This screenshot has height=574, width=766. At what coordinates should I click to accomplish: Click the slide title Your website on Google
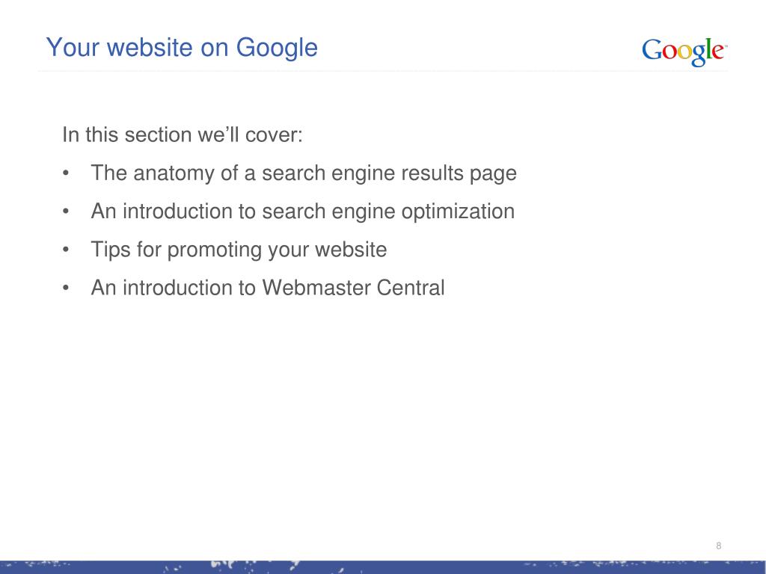[182, 48]
